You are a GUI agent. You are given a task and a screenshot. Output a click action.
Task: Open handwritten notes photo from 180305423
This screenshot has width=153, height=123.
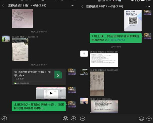(x=97, y=84)
